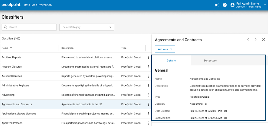Switch to the Detectors tab
268x126 pixels.
(210, 61)
